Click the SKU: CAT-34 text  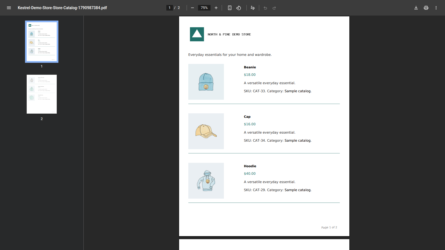[x=255, y=141]
